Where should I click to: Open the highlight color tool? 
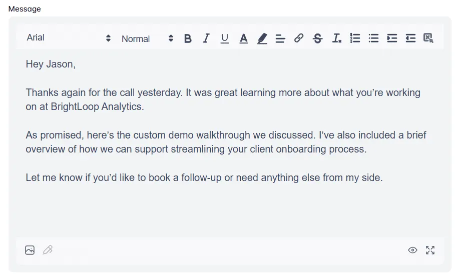pyautogui.click(x=262, y=38)
